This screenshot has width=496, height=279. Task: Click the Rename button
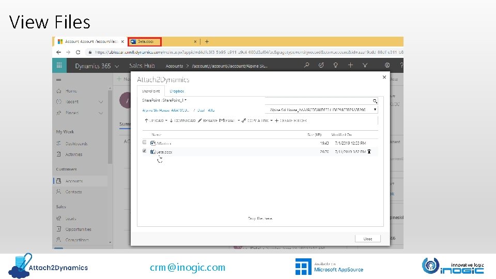coord(208,120)
